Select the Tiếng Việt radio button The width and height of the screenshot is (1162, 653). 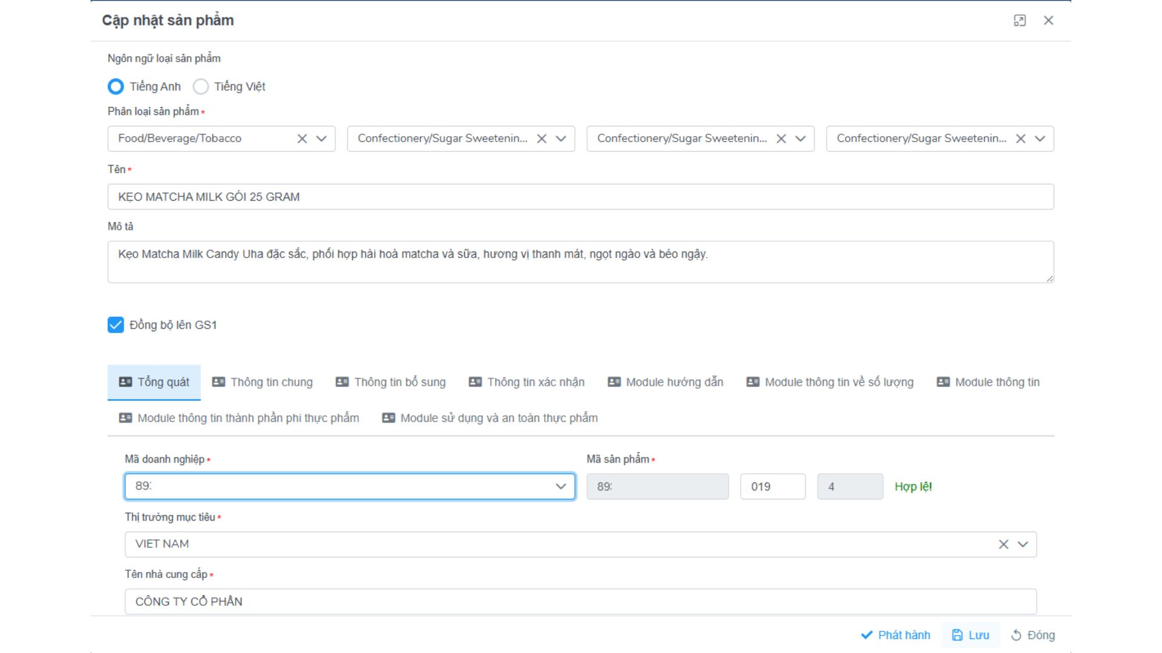click(200, 86)
